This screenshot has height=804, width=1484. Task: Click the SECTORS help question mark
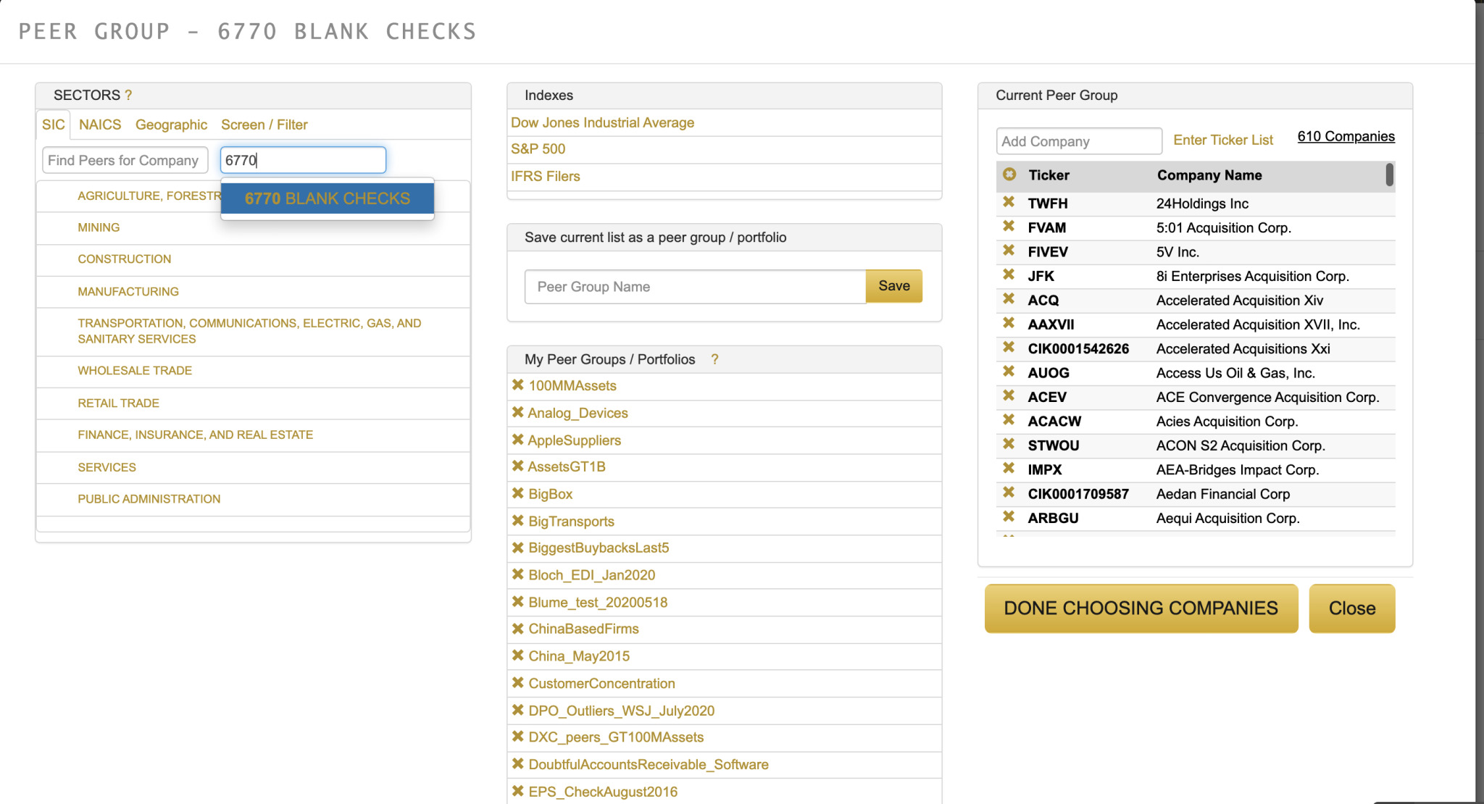click(x=128, y=95)
